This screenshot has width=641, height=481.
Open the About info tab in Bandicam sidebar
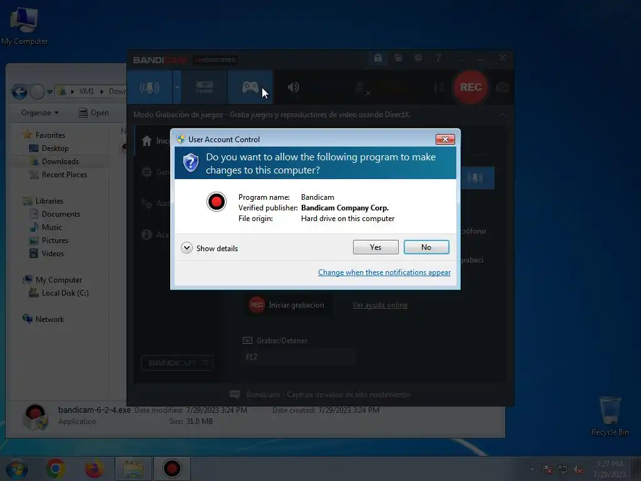tap(146, 234)
